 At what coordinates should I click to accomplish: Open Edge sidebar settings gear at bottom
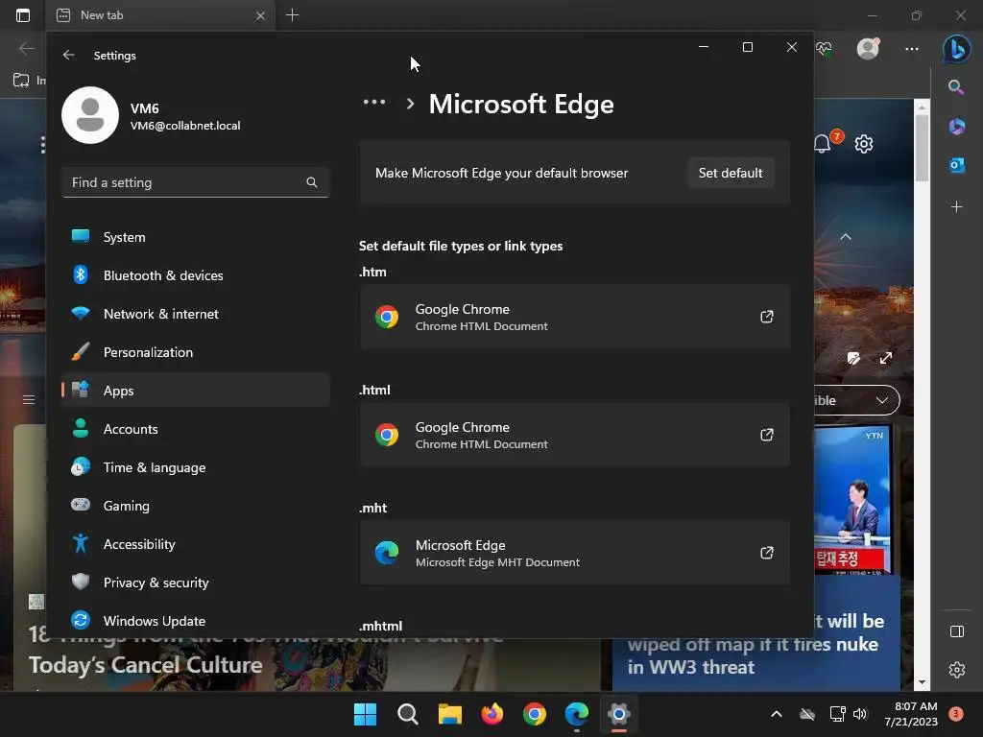[957, 670]
